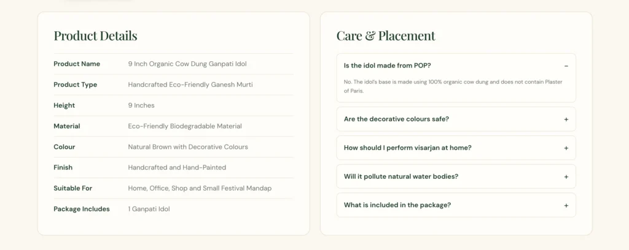Click plus icon for water bodies question
The height and width of the screenshot is (250, 629).
[566, 177]
